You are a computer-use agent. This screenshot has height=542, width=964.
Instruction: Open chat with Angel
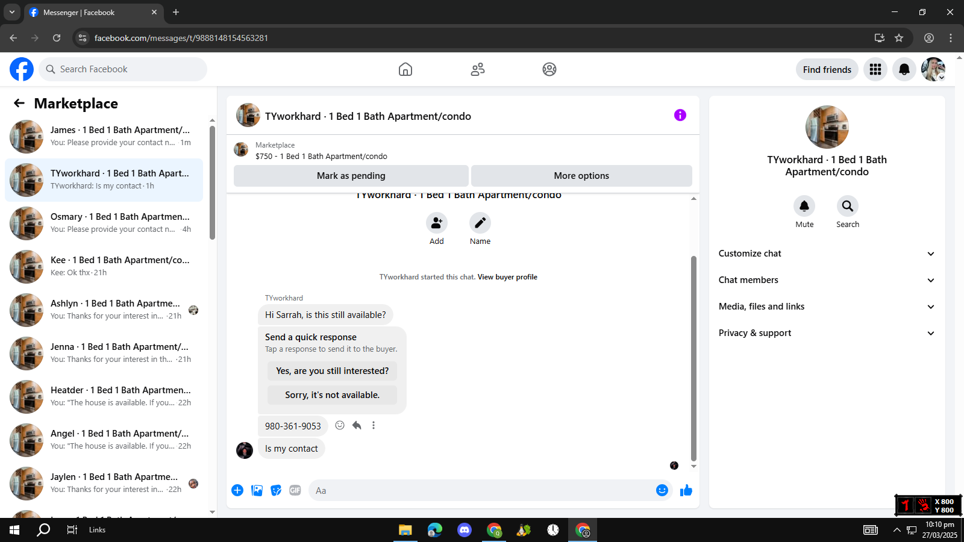coord(104,440)
